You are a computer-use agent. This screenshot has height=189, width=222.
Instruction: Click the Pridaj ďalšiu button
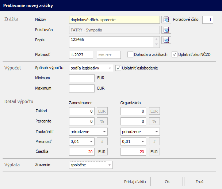(x=135, y=181)
